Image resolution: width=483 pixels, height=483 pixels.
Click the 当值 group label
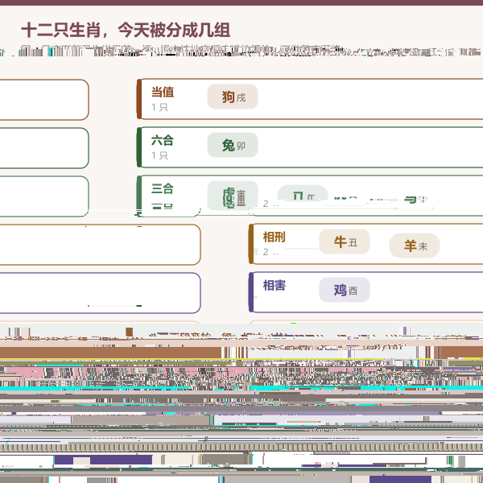163,92
